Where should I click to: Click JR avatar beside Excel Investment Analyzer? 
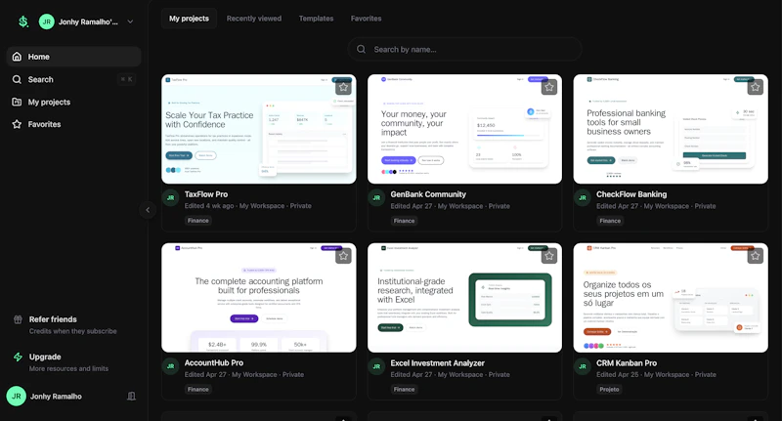(x=376, y=366)
